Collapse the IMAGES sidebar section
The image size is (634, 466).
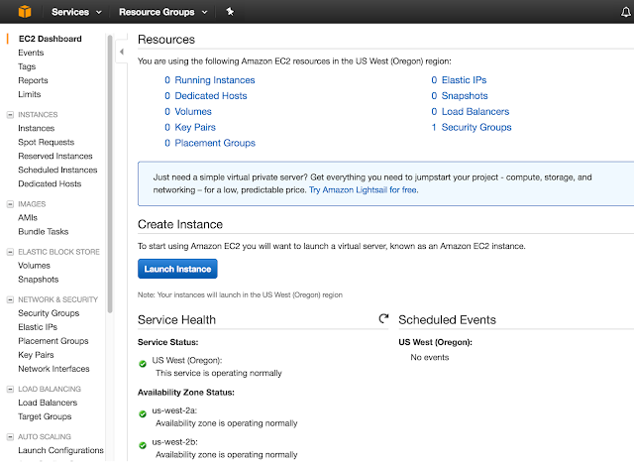tap(11, 203)
